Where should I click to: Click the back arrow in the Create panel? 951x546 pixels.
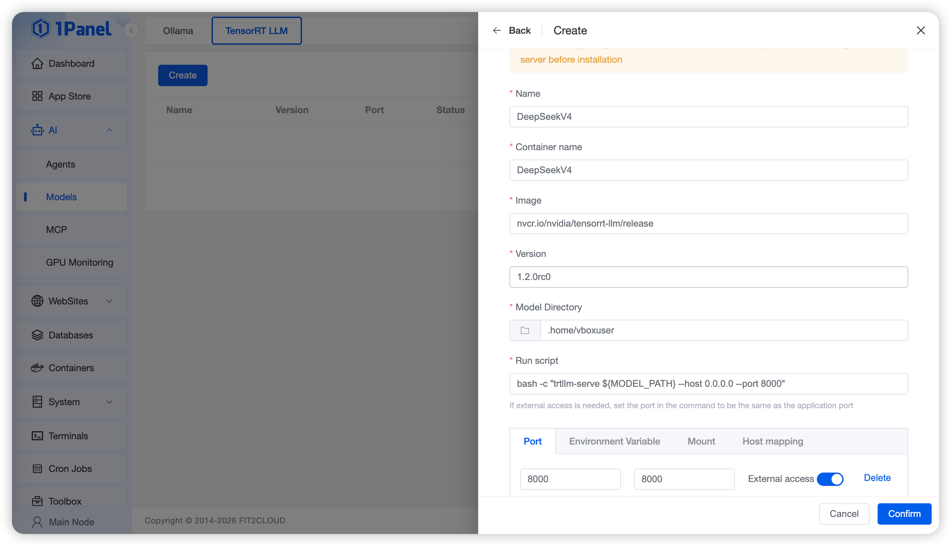click(x=497, y=30)
